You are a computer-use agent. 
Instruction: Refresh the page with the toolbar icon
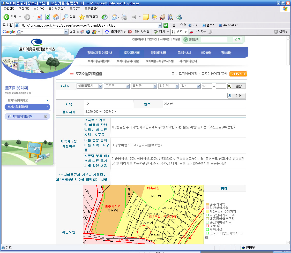tap(48, 17)
